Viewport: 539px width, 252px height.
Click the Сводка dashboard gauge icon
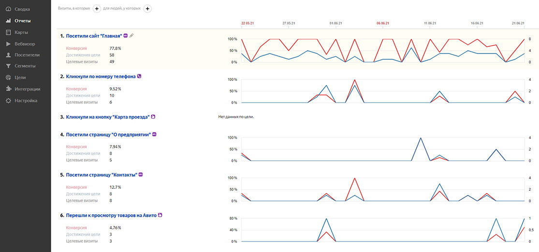pyautogui.click(x=8, y=9)
